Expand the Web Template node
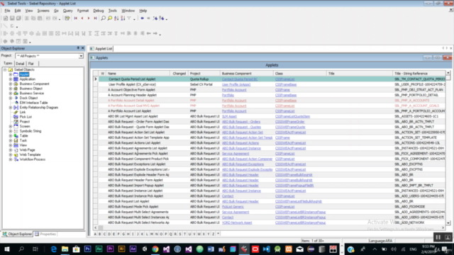The image size is (454, 255). [x=11, y=154]
